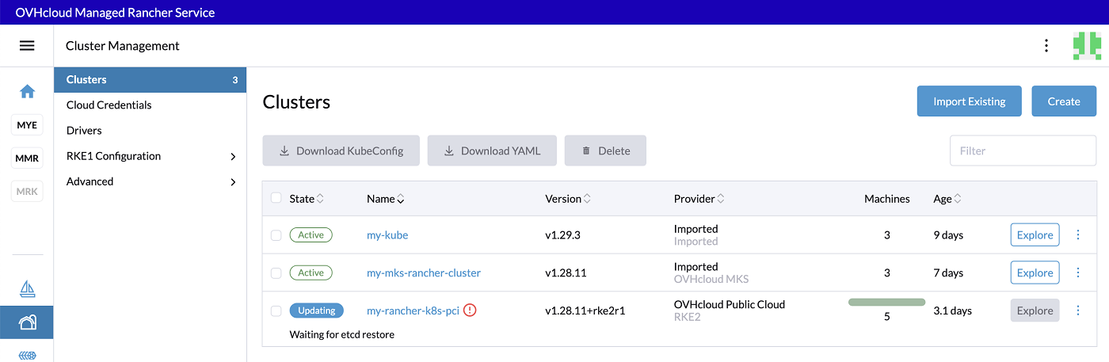The width and height of the screenshot is (1109, 362).
Task: Toggle the select-all checkbox in table header
Action: point(276,198)
